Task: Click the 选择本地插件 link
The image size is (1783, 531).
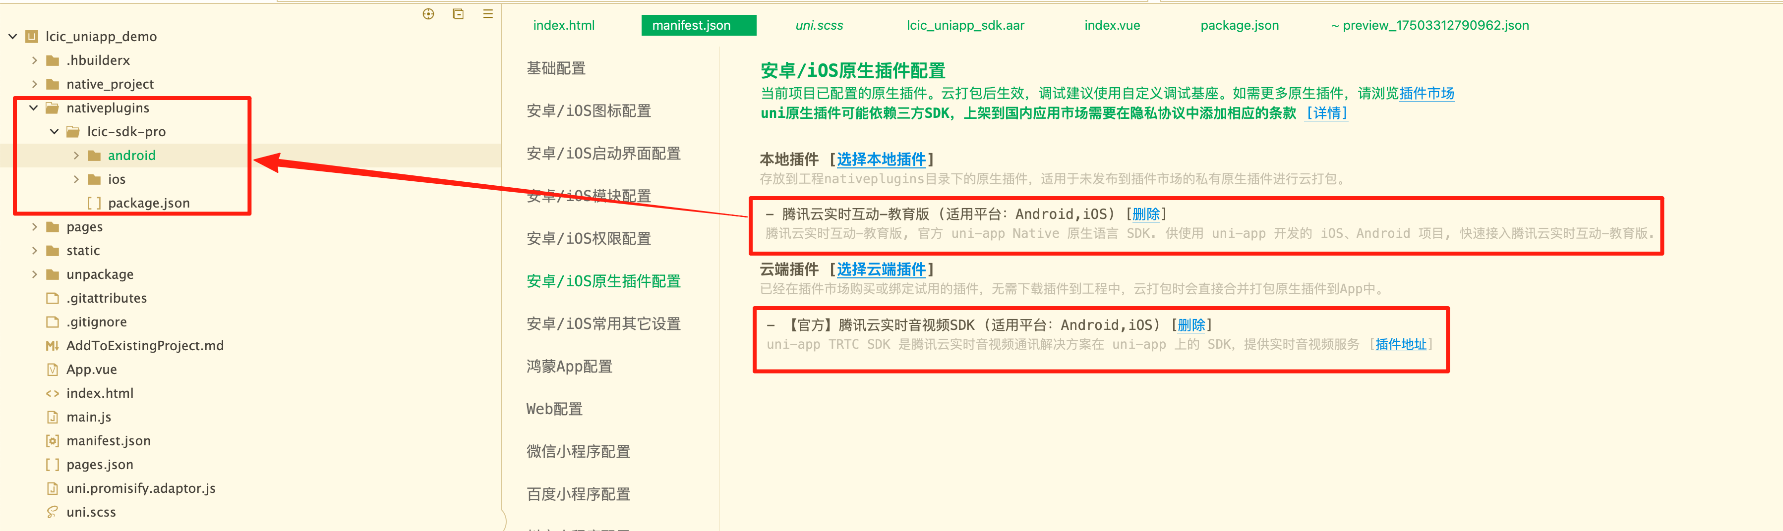Action: pos(881,159)
